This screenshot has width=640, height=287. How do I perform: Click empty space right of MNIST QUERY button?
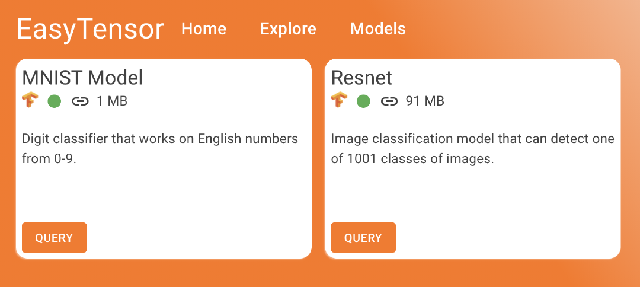tap(196, 237)
